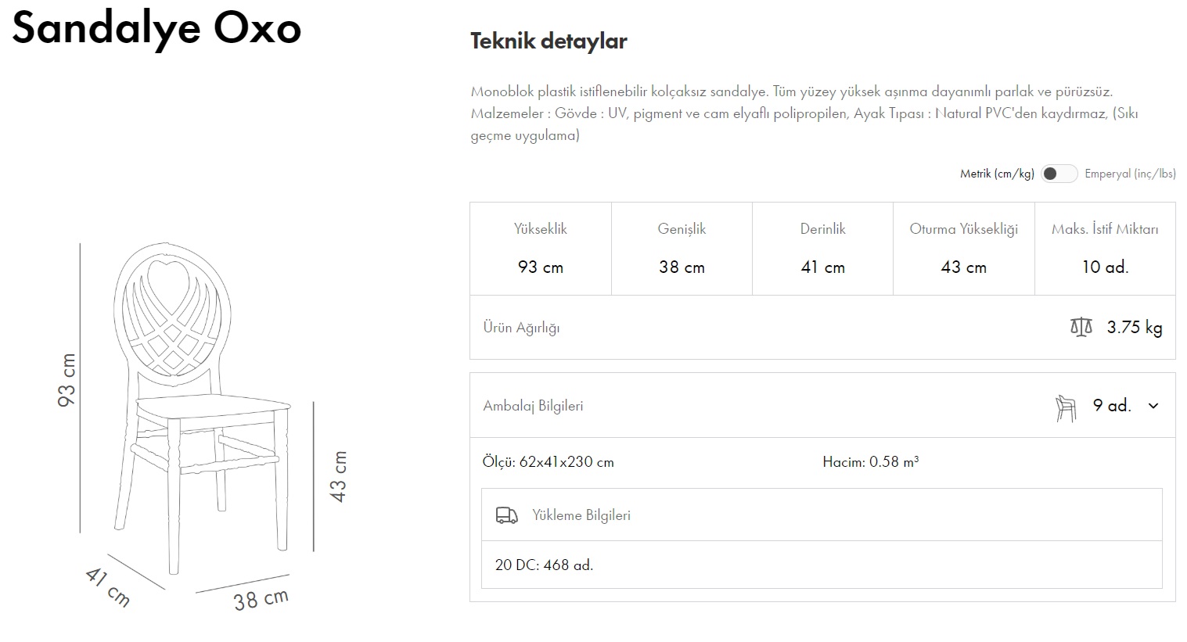1187x642 pixels.
Task: Click the Maks. İstif Miktarı cell
Action: [x=1105, y=249]
